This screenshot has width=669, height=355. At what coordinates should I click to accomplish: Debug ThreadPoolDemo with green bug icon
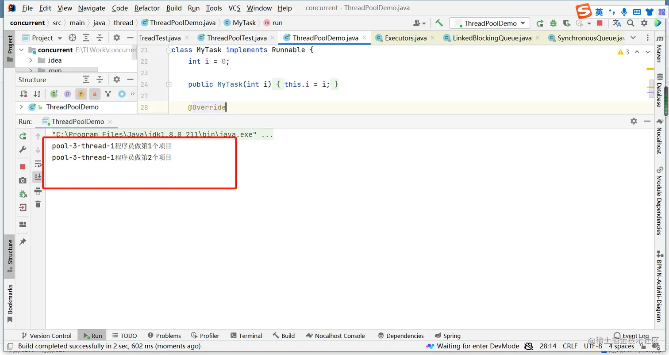(553, 23)
